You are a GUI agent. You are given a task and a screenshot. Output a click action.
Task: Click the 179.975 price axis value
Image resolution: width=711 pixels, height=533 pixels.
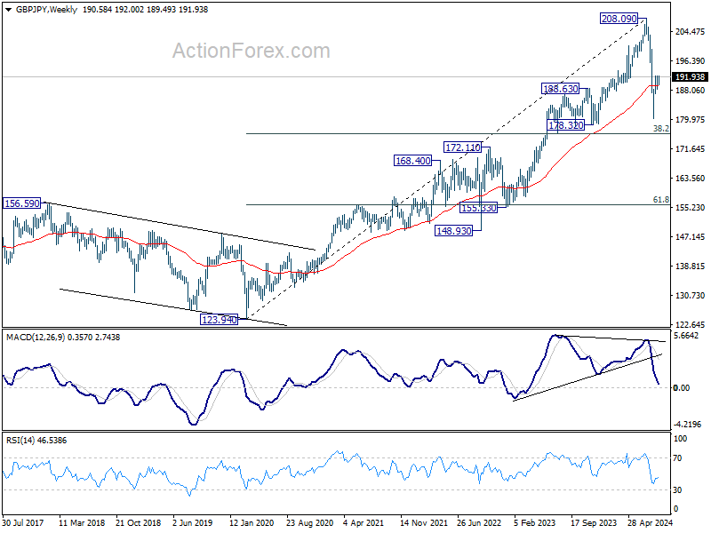[x=690, y=119]
